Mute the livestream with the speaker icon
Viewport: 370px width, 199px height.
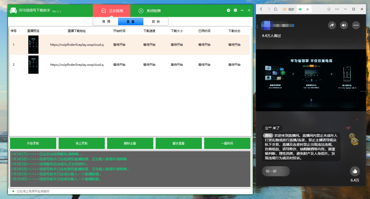pos(344,25)
